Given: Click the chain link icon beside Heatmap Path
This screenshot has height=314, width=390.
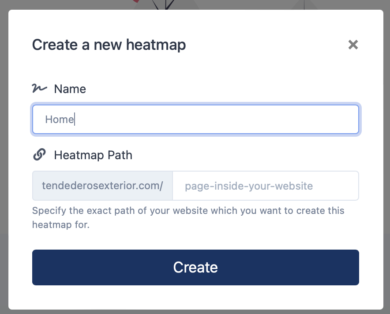Looking at the screenshot, I should click(x=39, y=155).
